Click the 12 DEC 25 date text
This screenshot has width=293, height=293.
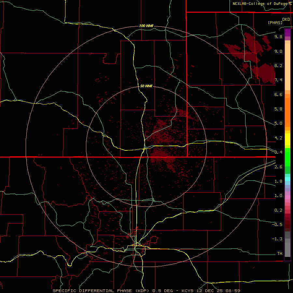point(210,291)
